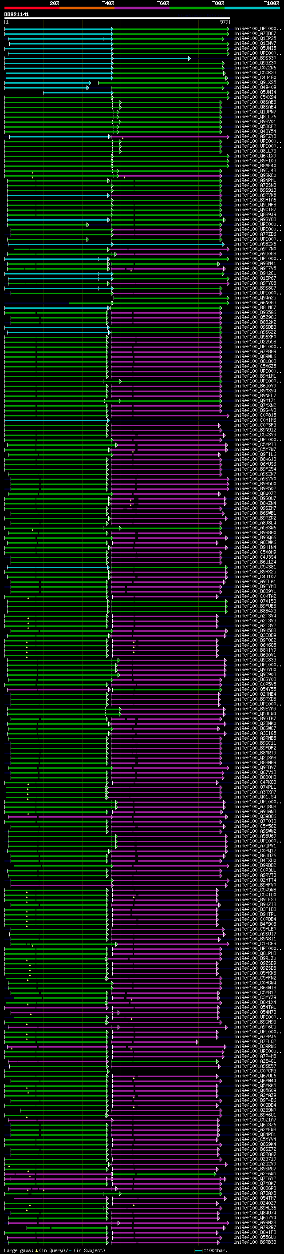Select the UniRef100_Q93YU0 label
Viewport: 284px width, 1254px height.
coord(255,670)
